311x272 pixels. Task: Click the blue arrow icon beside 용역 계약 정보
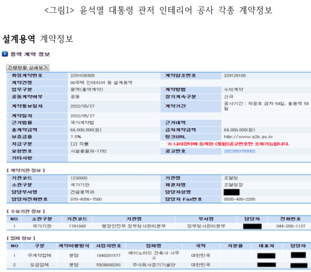pos(5,54)
